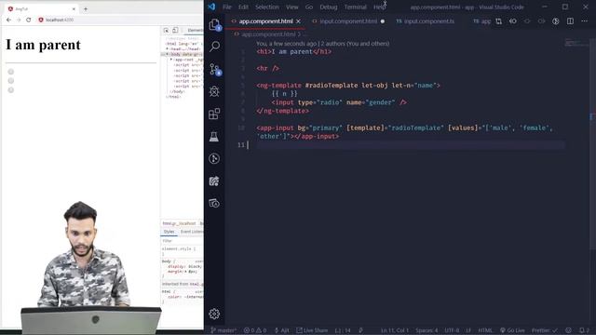Open the Search view in activity bar
This screenshot has width=596, height=335.
[x=215, y=47]
